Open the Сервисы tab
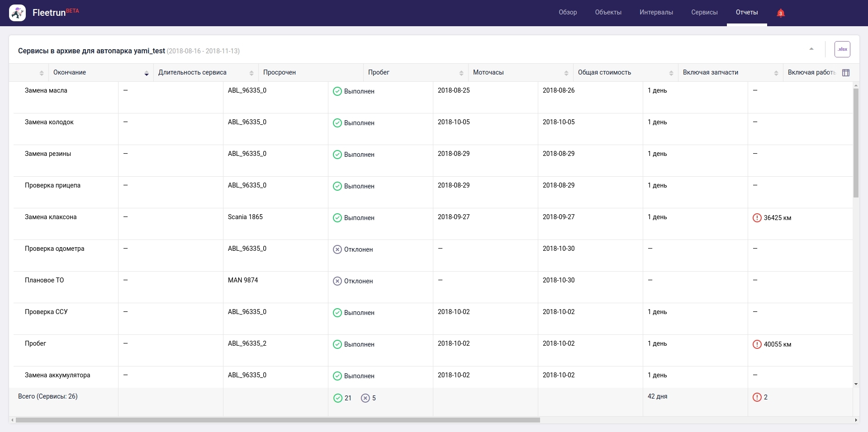868x432 pixels. point(704,12)
